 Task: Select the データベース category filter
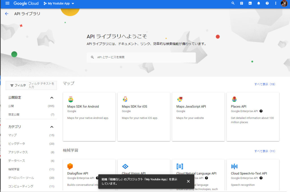31,161
